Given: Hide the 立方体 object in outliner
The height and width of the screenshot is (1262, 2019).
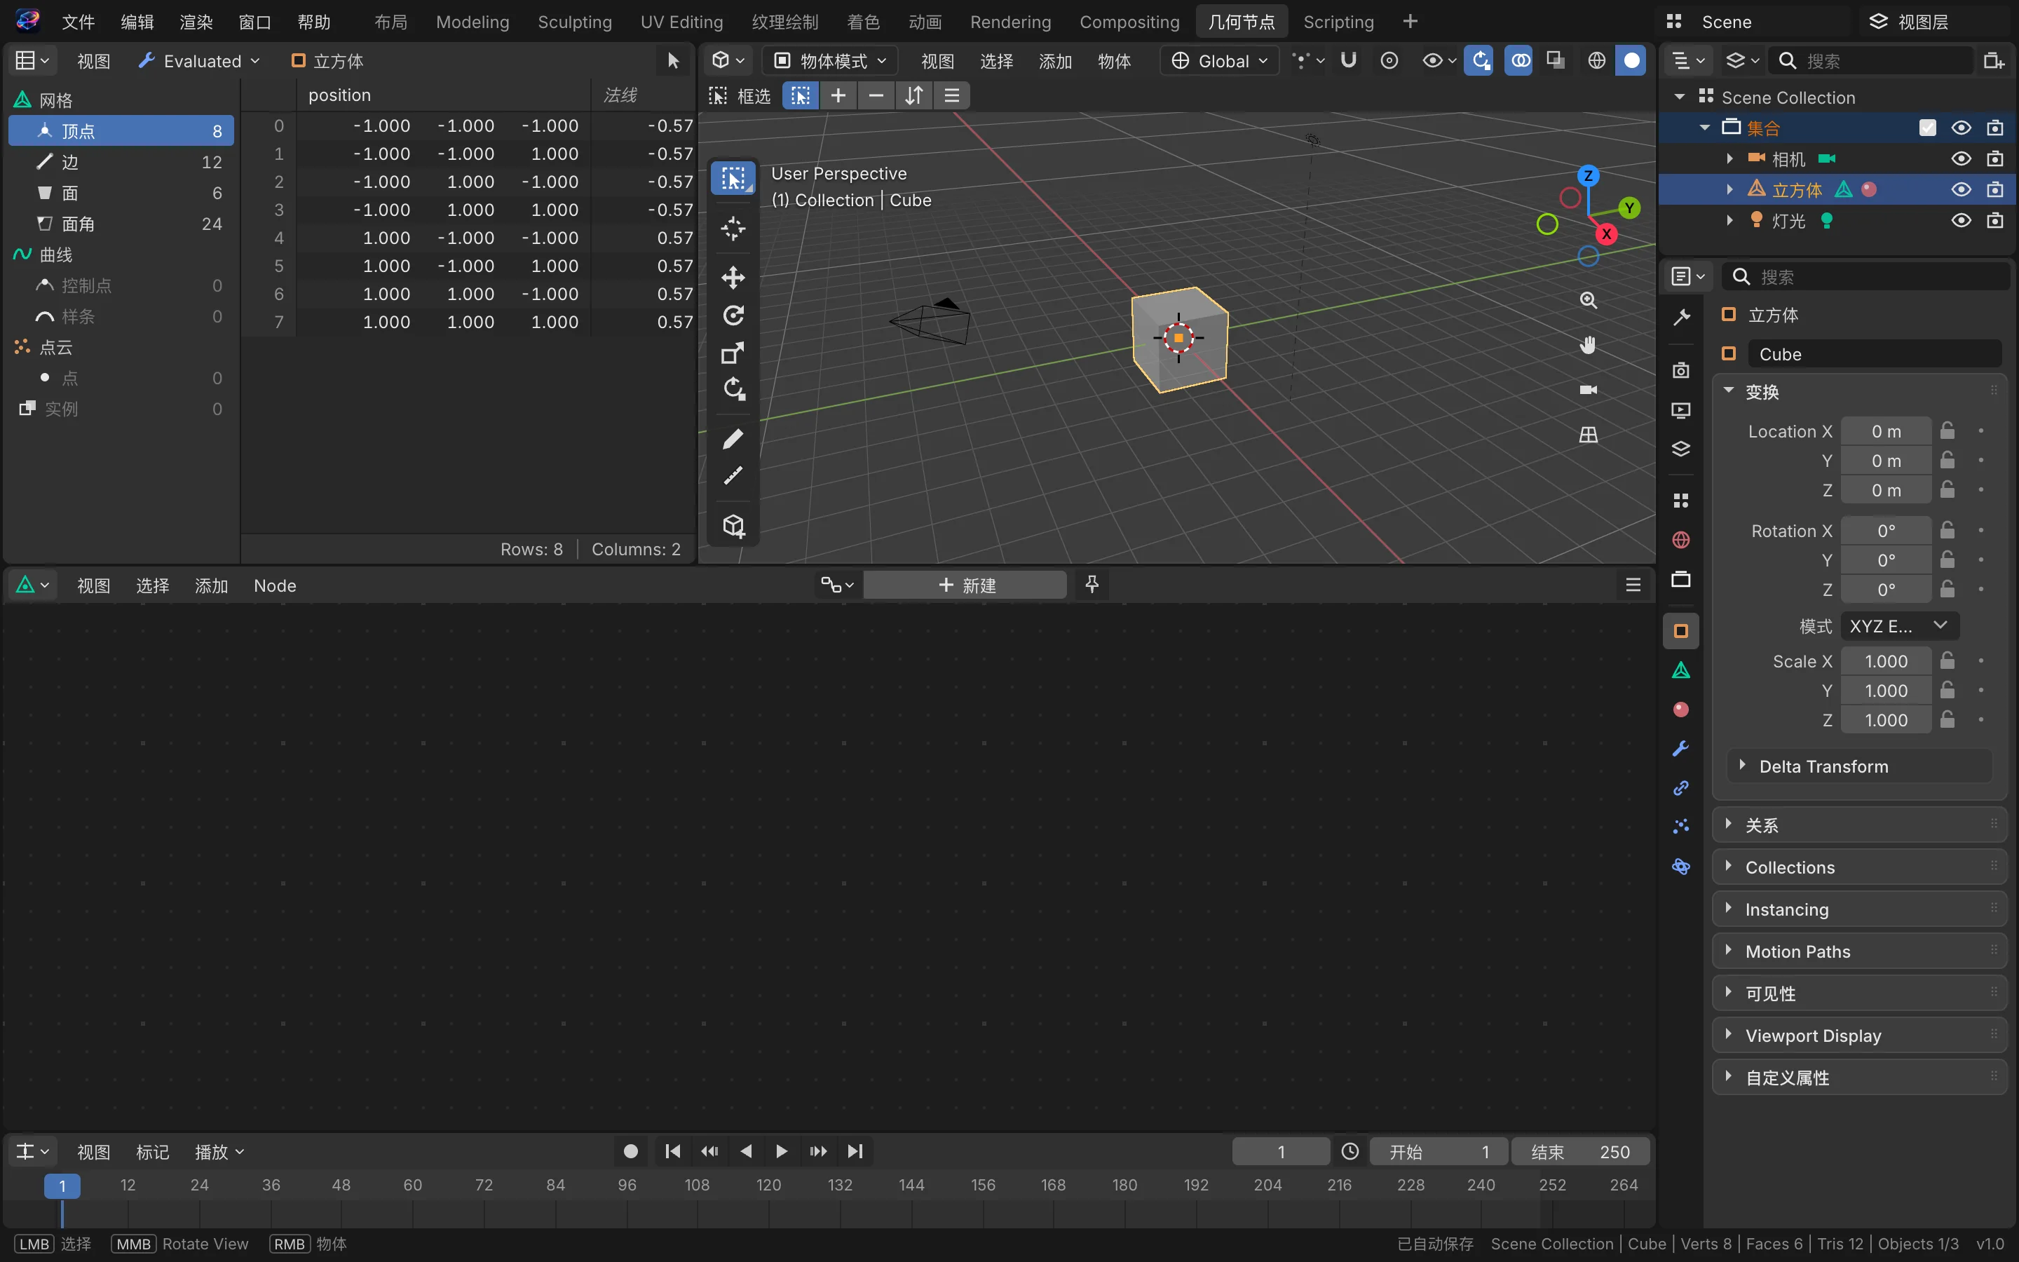Looking at the screenshot, I should [x=1961, y=189].
